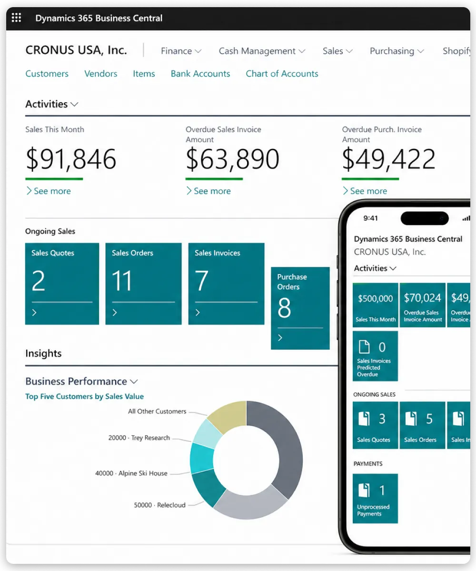The image size is (476, 571).
Task: Click document icon on phone Sales Orders tile
Action: [x=411, y=419]
